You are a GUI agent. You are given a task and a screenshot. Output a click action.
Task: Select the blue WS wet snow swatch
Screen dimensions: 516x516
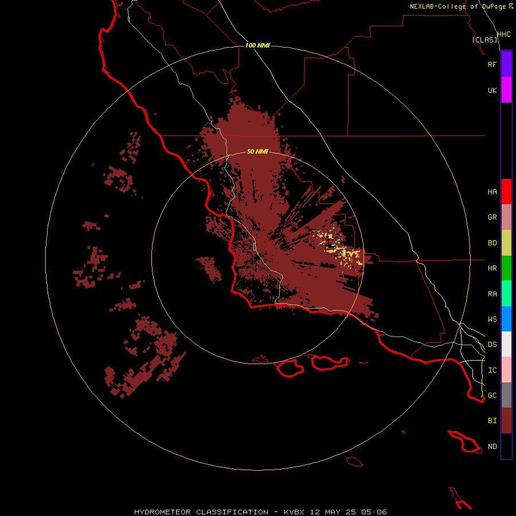[x=506, y=319]
